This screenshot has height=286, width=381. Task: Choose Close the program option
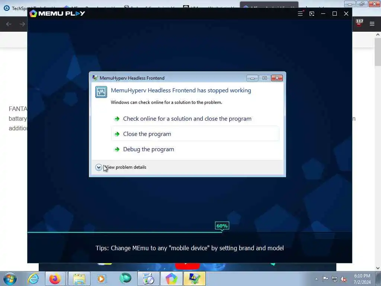coord(195,134)
